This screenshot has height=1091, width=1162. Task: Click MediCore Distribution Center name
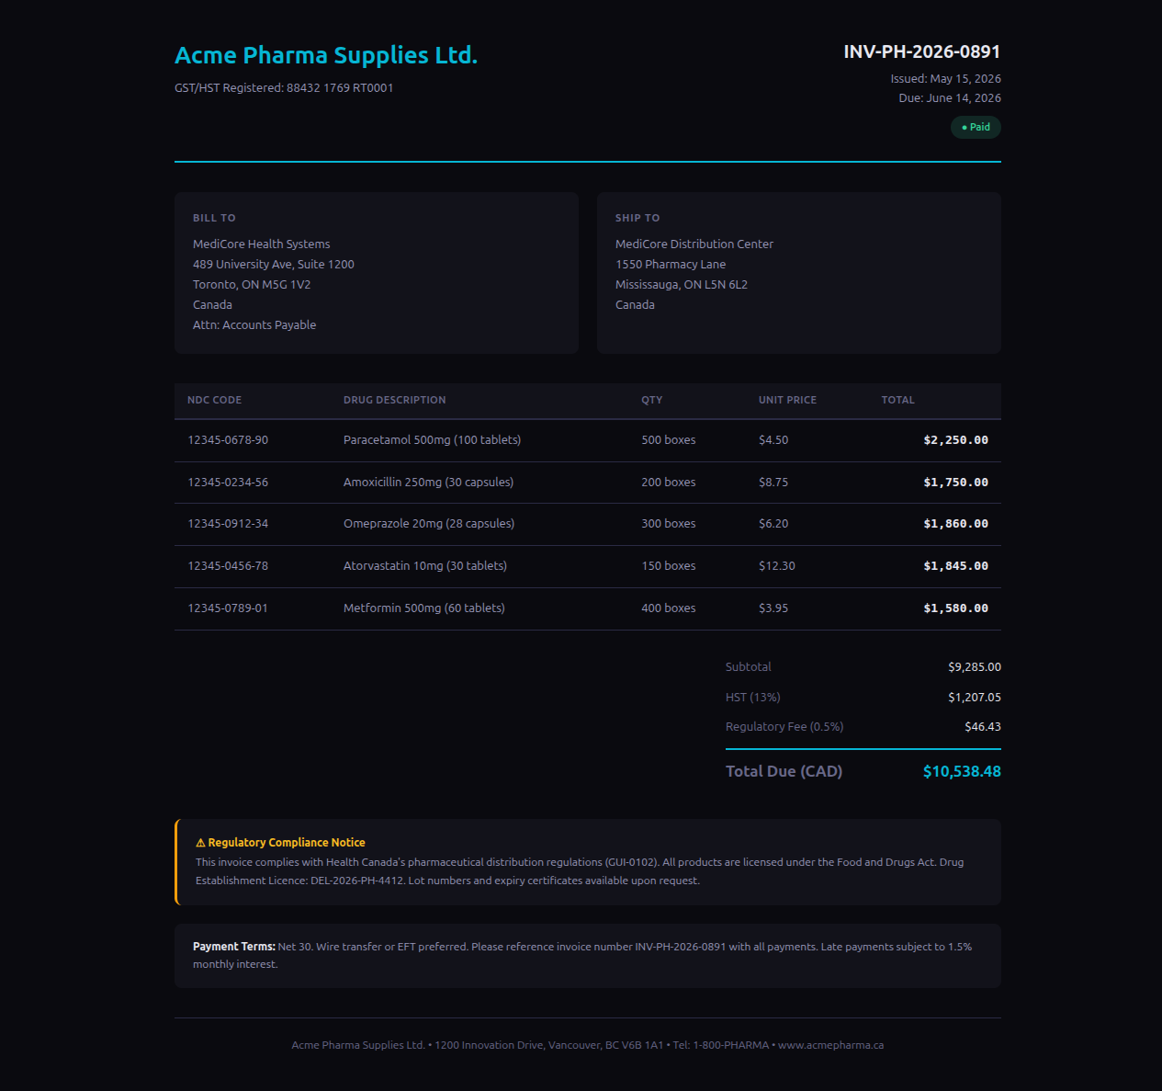click(694, 244)
